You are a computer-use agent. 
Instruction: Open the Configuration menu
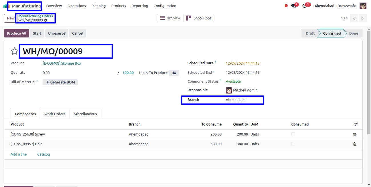pos(165,6)
